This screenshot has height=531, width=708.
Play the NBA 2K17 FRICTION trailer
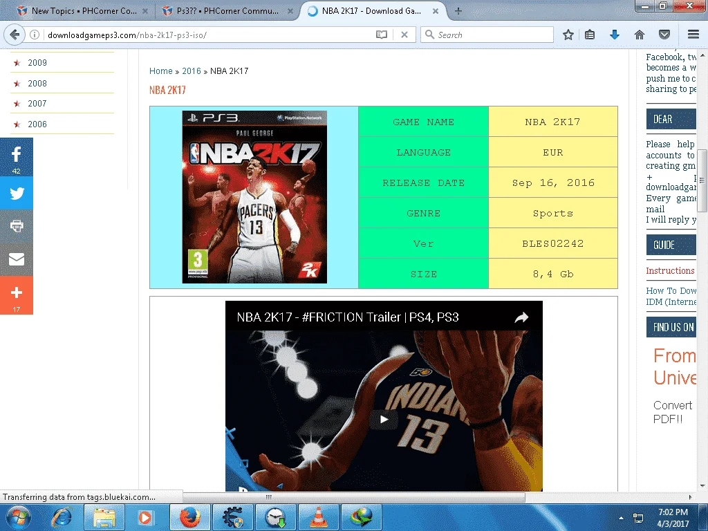point(384,420)
